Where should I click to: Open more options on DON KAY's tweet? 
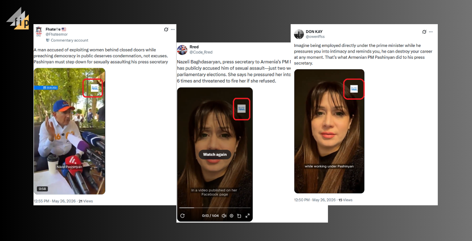pyautogui.click(x=431, y=32)
